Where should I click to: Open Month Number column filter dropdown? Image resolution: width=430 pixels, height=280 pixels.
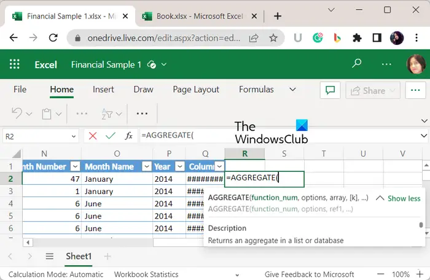tap(75, 166)
